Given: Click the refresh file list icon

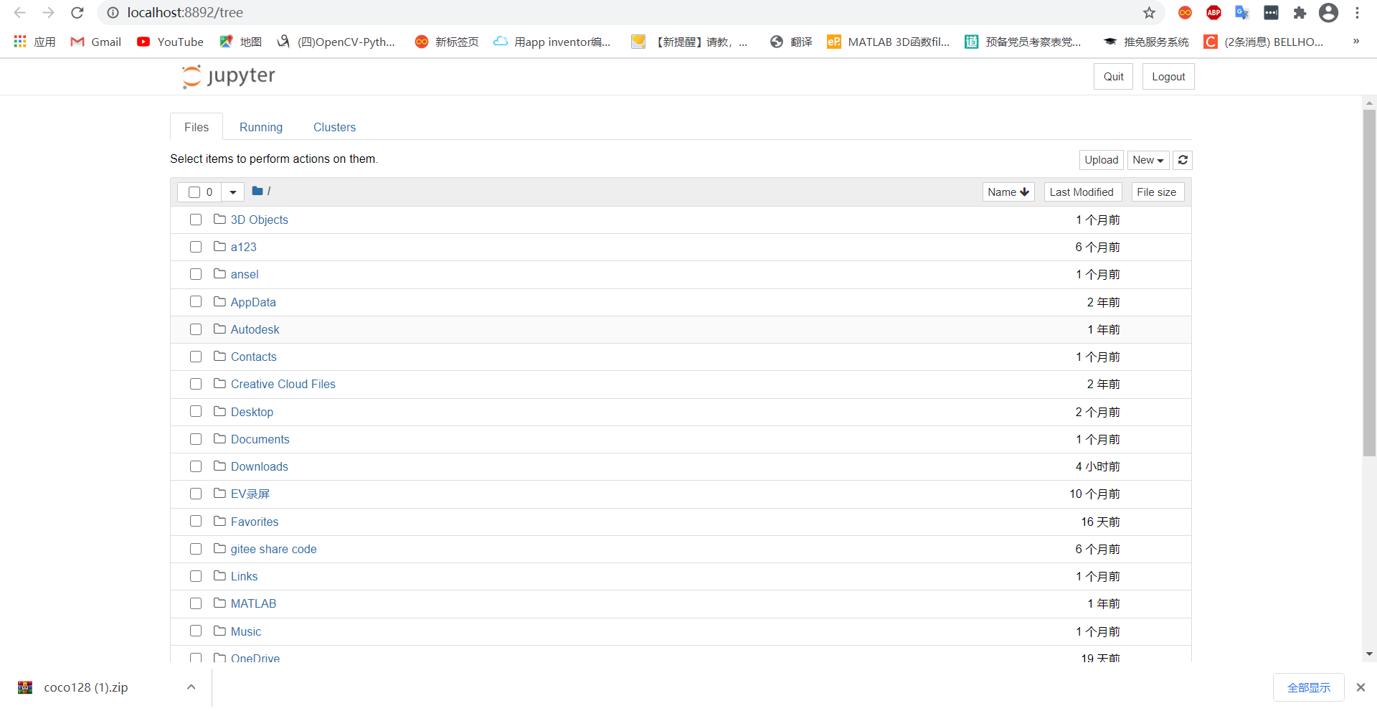Looking at the screenshot, I should 1183,160.
